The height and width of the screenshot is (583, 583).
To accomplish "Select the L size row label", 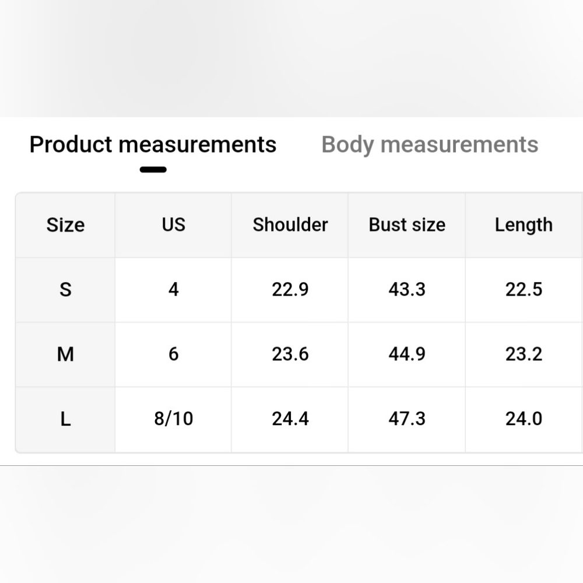I will click(65, 419).
